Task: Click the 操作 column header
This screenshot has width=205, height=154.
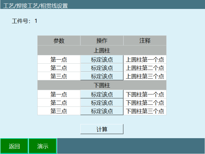Action: [102, 41]
